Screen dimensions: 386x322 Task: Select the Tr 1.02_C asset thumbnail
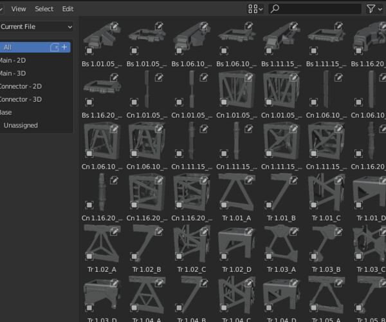[x=192, y=243]
